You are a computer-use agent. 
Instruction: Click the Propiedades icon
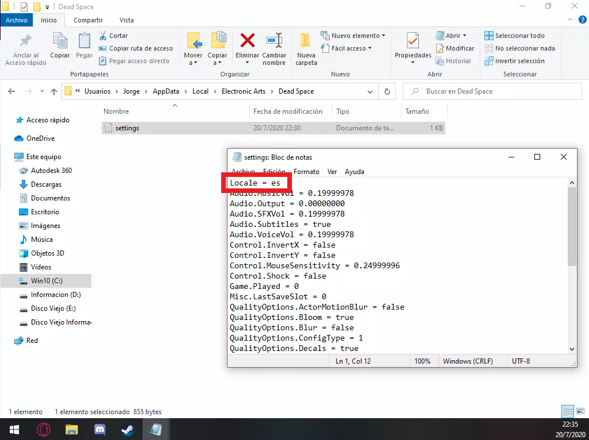point(413,41)
